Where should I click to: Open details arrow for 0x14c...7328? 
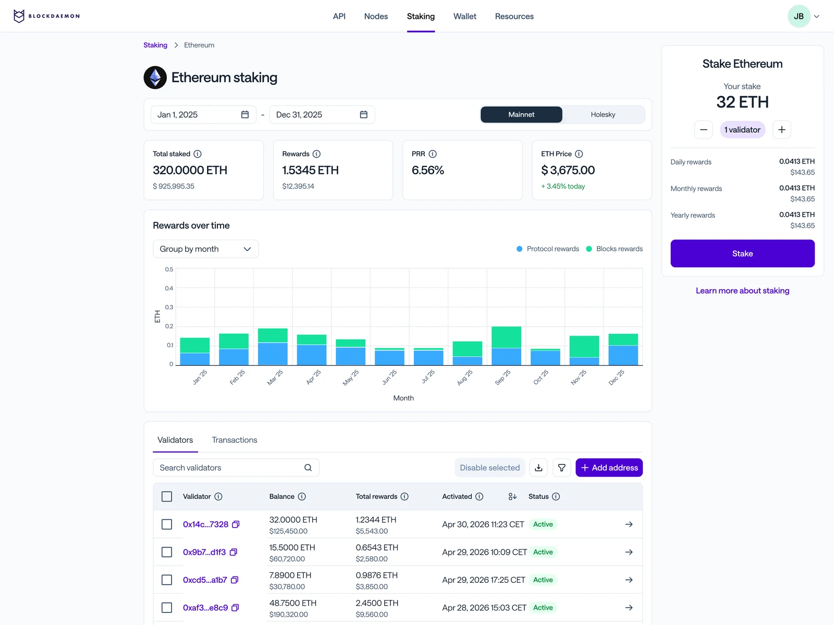[x=629, y=524]
